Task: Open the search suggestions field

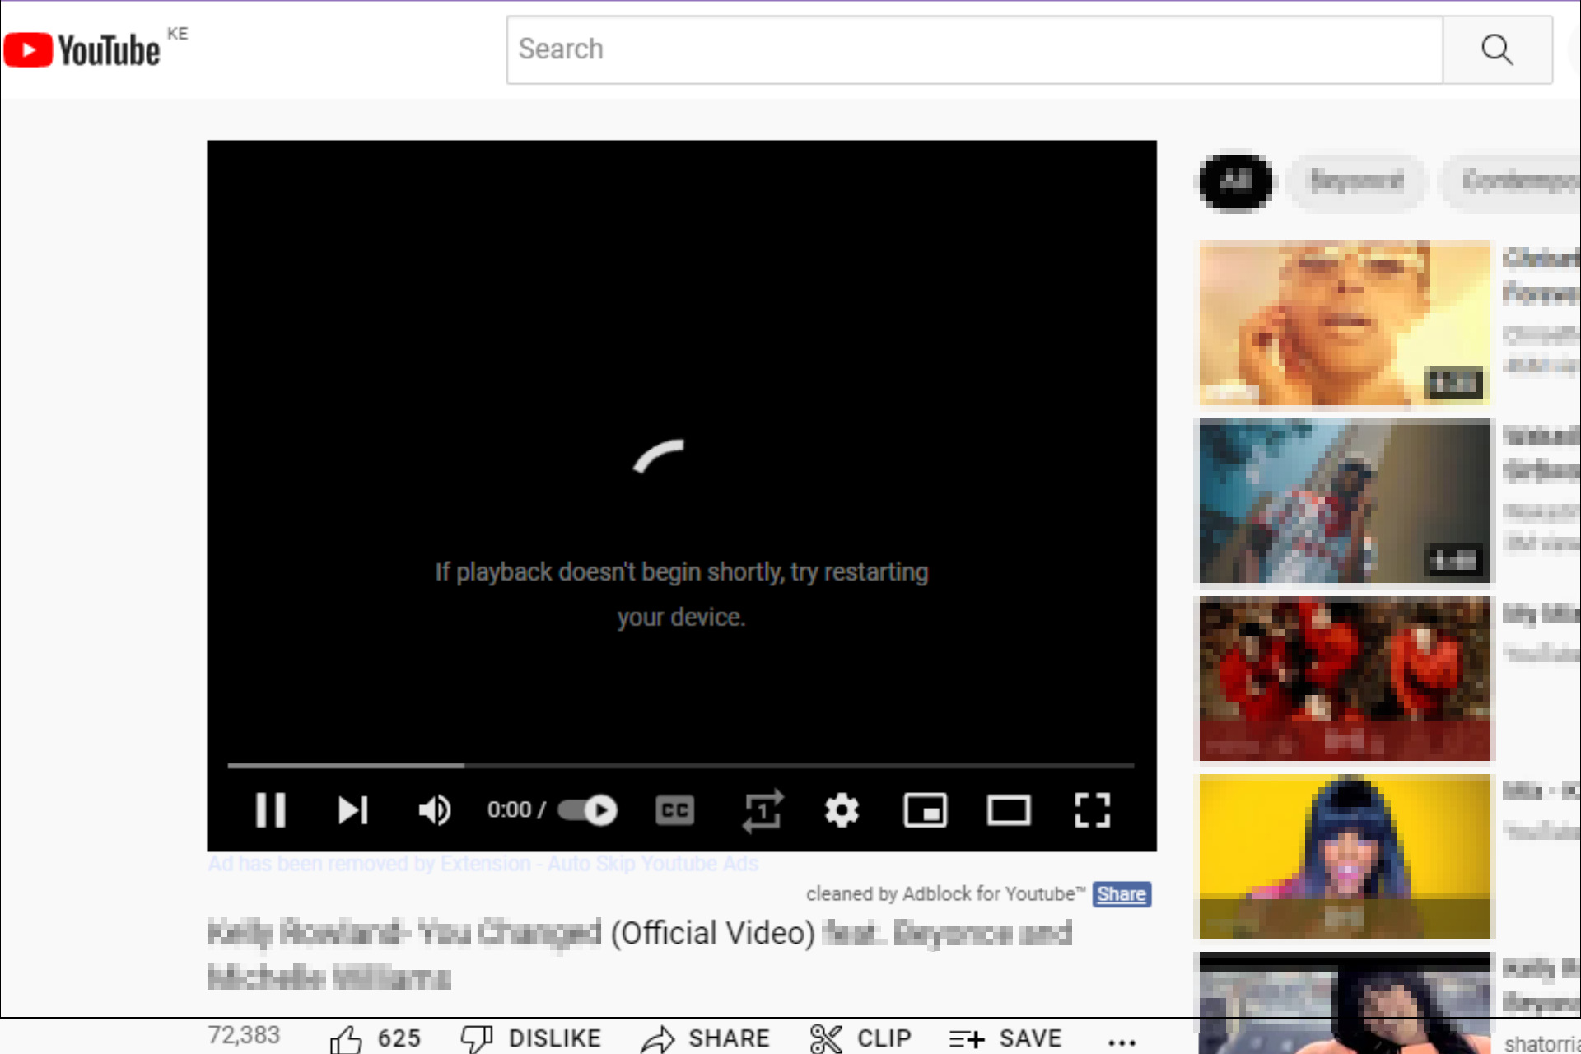Action: (972, 49)
